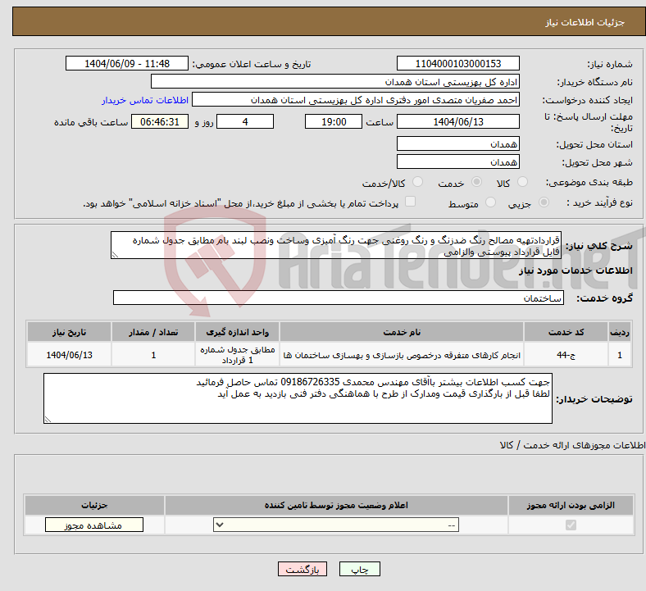The width and height of the screenshot is (646, 591).
Task: Click the general need description textarea
Action: tap(336, 245)
